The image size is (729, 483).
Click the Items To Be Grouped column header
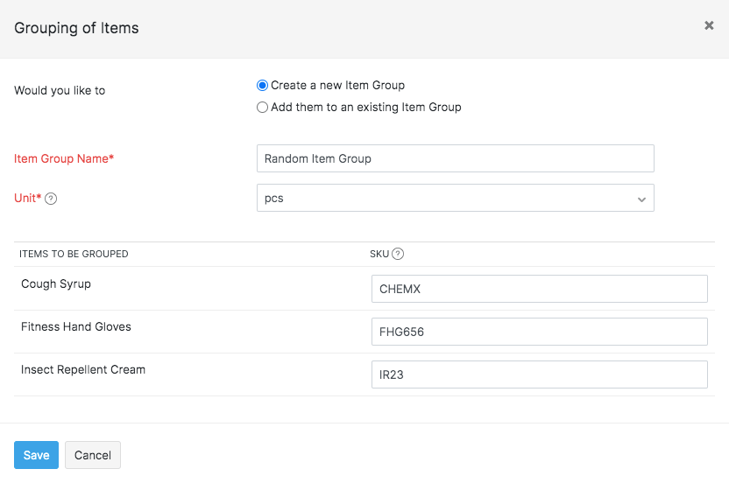(74, 255)
